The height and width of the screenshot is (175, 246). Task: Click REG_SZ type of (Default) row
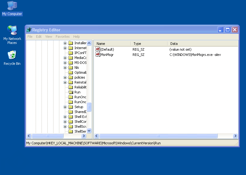(138, 49)
